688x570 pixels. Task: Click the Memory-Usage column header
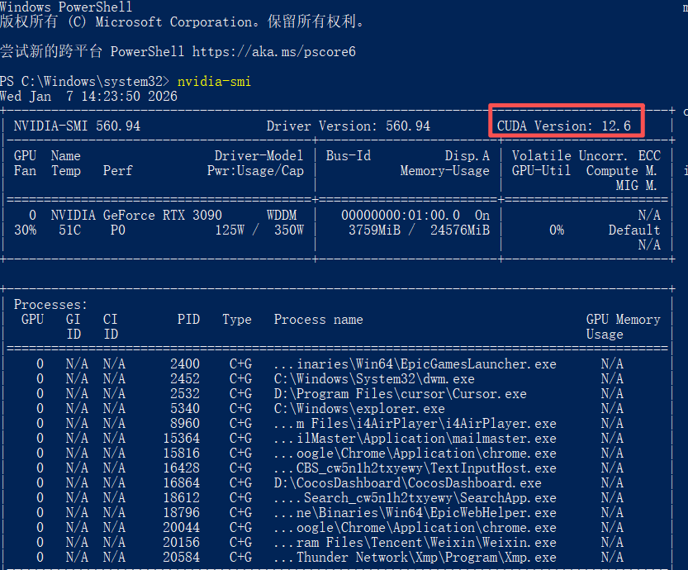445,171
